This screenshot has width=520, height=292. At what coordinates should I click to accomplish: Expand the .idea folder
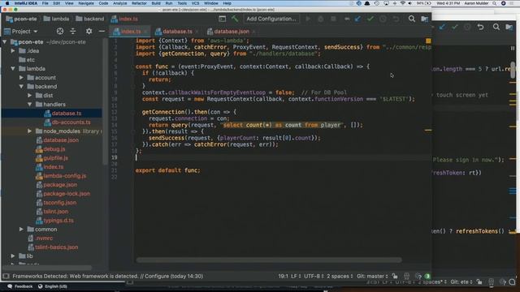(13, 50)
